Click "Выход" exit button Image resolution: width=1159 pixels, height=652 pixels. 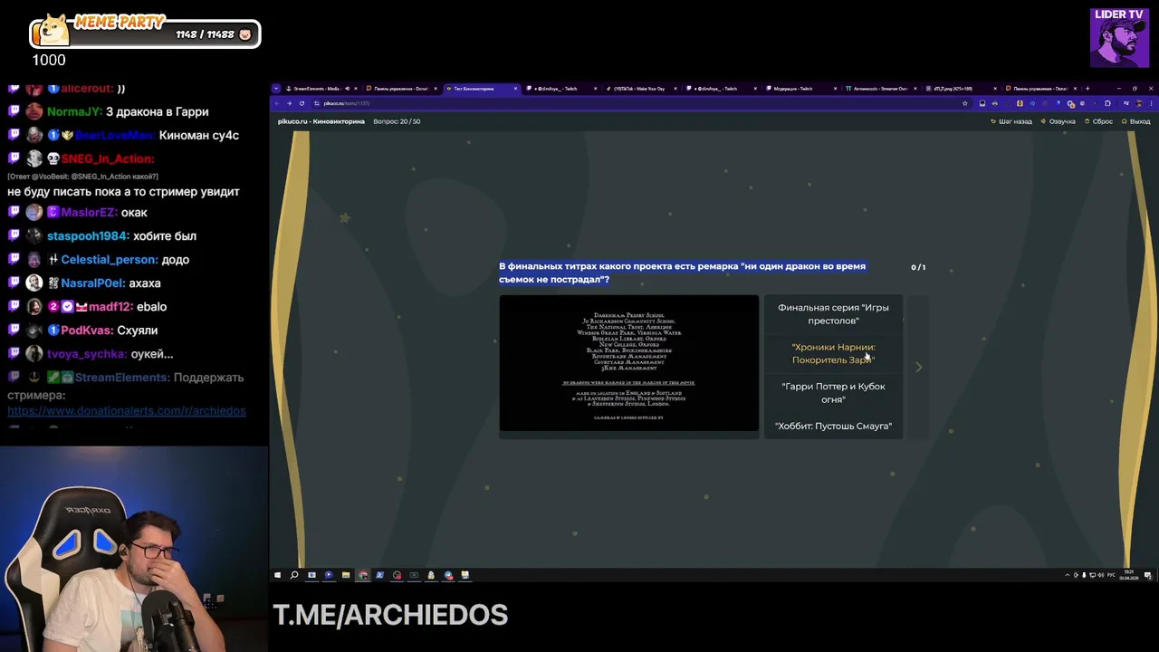[1135, 121]
